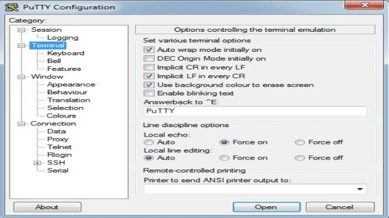Image resolution: width=389 pixels, height=218 pixels.
Task: Collapse the Window category node
Action: coord(21,77)
